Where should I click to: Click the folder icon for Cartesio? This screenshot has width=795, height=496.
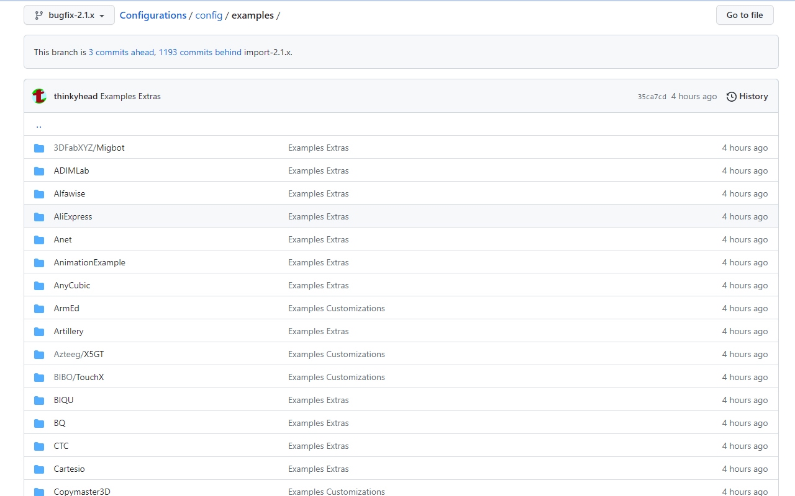click(x=39, y=469)
